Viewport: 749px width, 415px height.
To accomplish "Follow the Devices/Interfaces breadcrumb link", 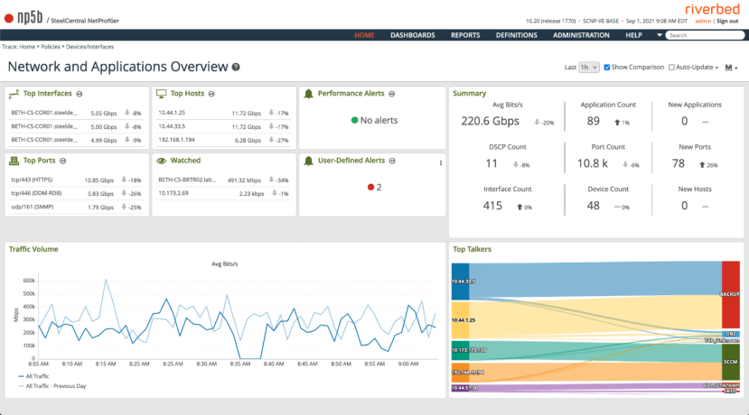I will 89,47.
